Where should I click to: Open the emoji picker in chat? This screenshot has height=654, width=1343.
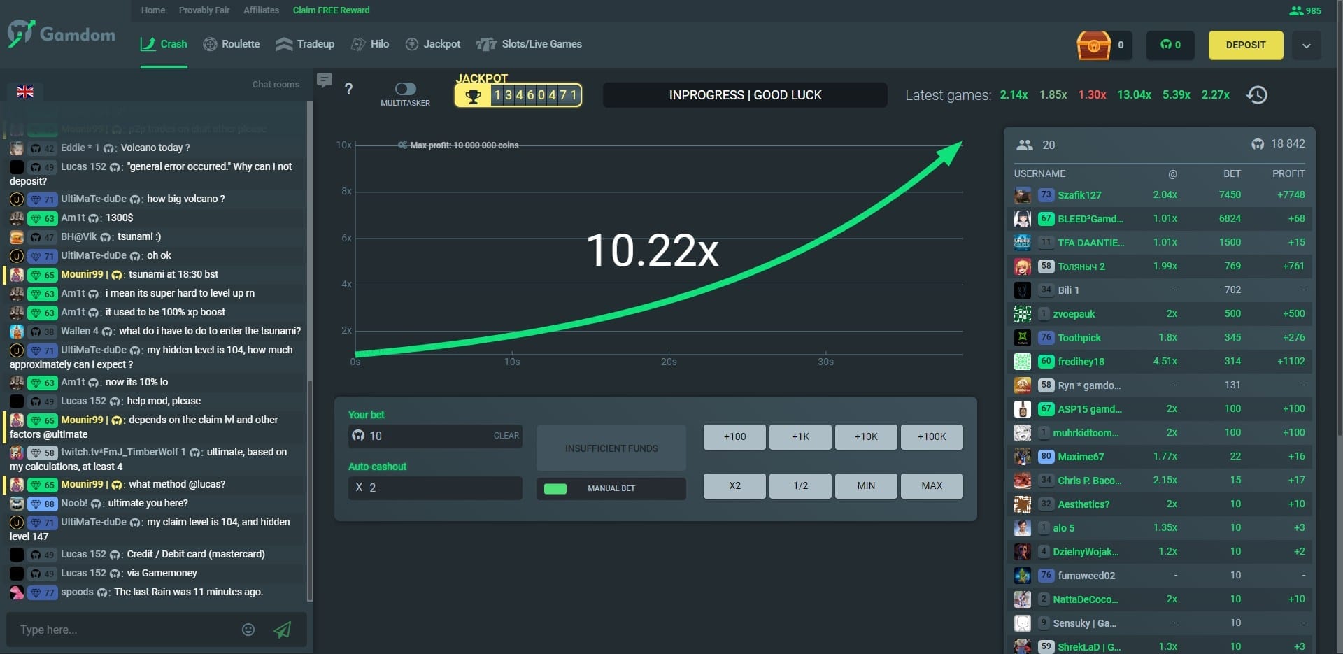pos(248,629)
